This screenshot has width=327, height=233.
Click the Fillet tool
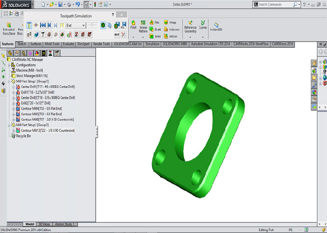tap(133, 25)
